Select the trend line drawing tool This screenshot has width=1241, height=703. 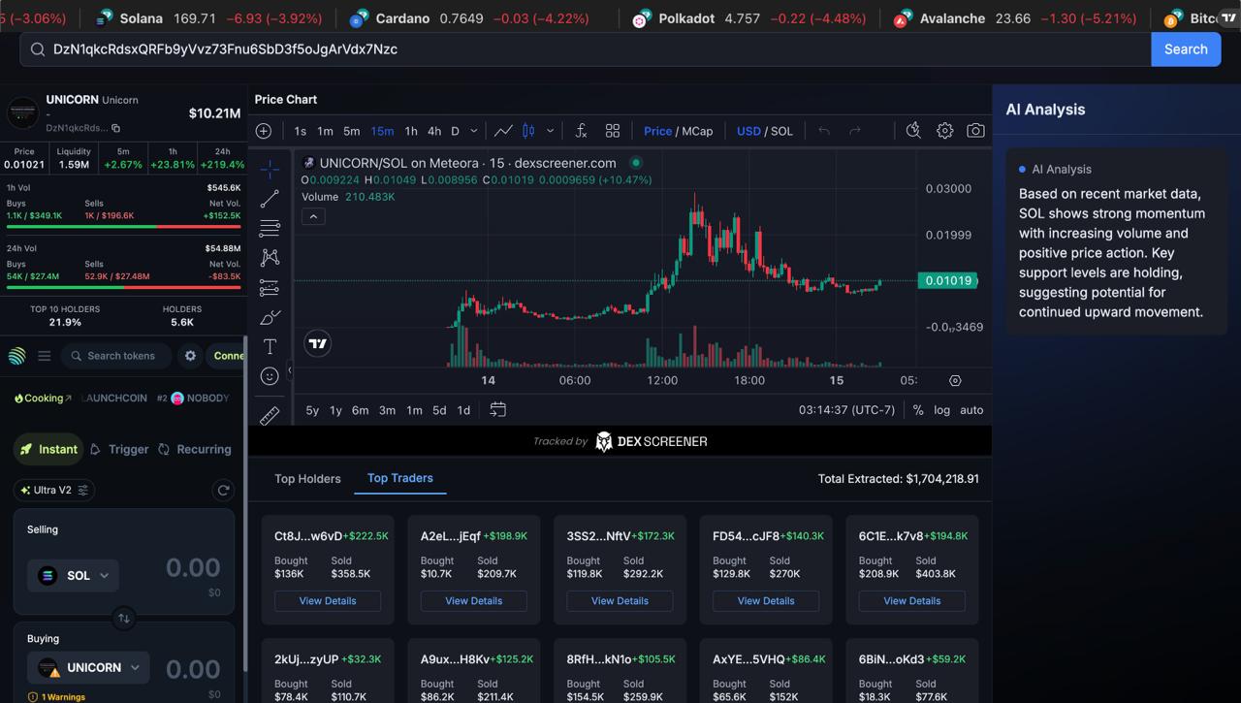(270, 199)
